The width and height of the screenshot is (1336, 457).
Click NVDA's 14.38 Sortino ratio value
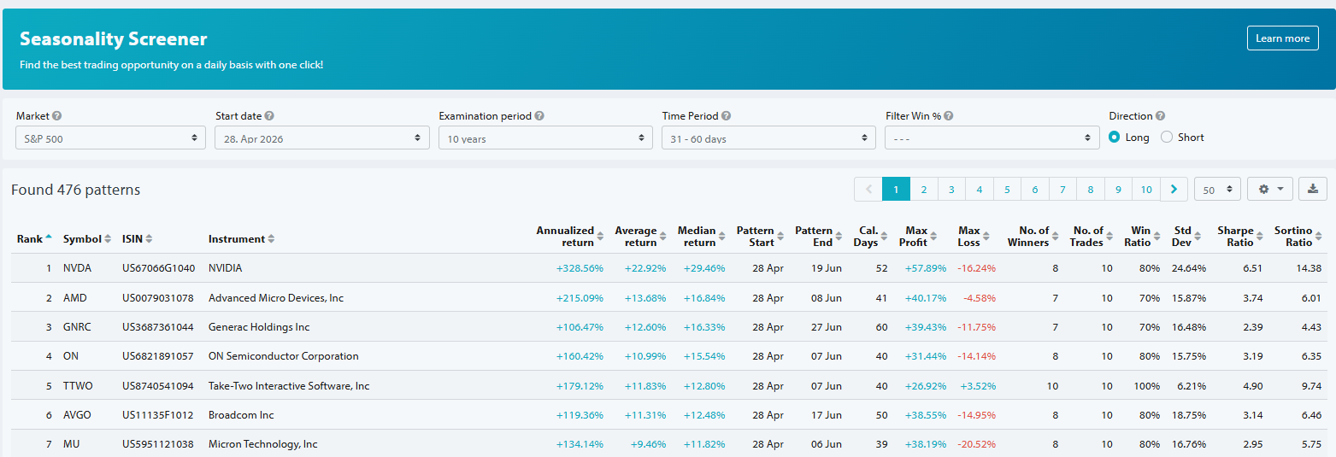(1309, 268)
